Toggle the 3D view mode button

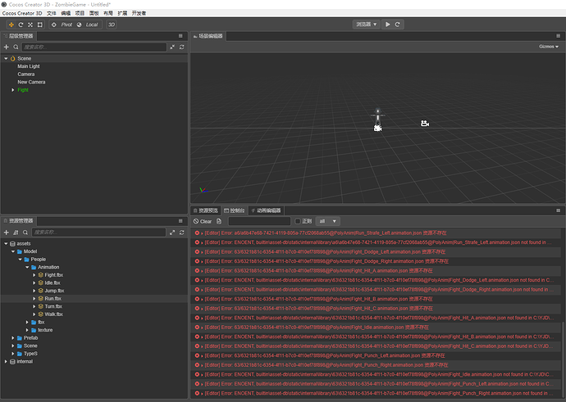coord(112,25)
